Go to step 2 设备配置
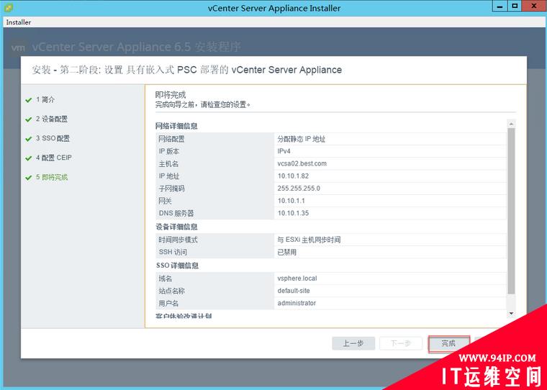 pyautogui.click(x=52, y=119)
